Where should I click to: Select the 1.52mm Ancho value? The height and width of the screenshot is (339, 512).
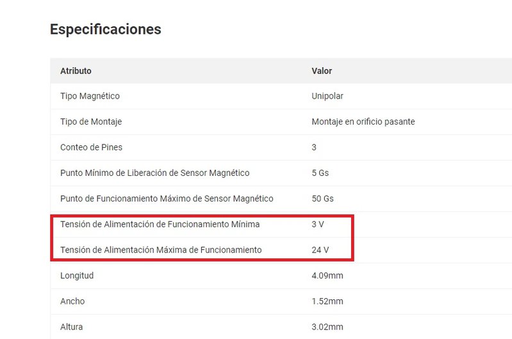(327, 301)
